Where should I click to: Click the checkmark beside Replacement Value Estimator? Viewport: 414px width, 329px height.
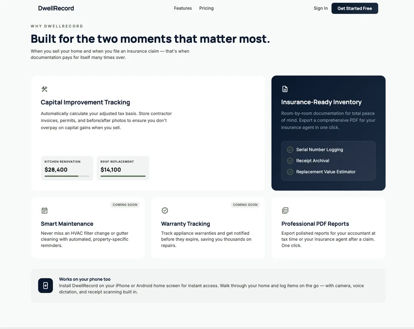click(x=290, y=172)
